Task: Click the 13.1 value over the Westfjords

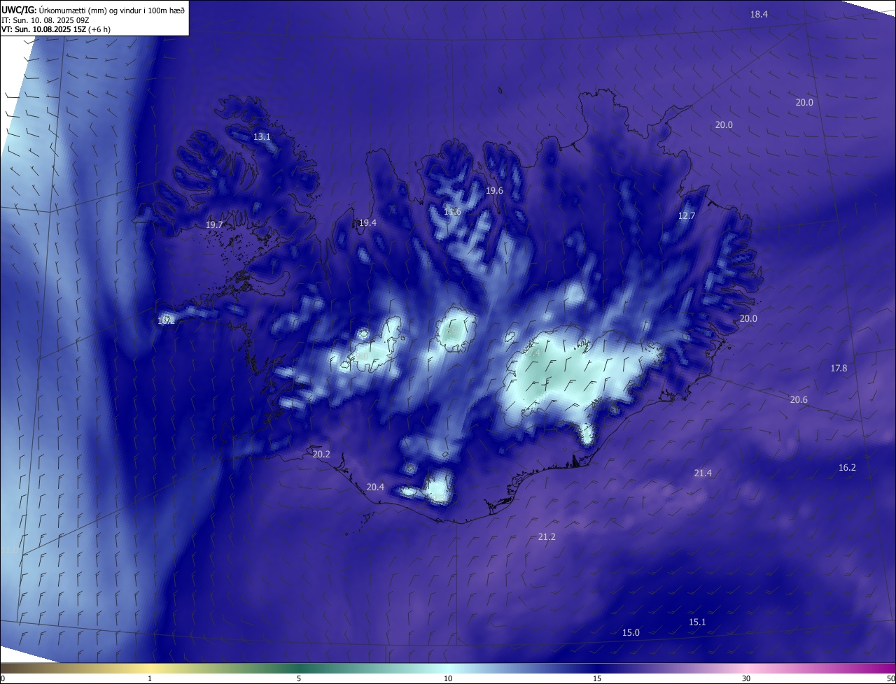Action: pyautogui.click(x=262, y=137)
